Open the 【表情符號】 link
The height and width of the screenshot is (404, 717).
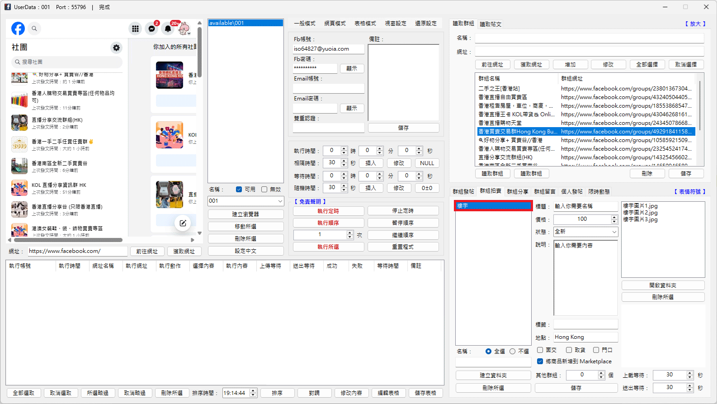(690, 192)
